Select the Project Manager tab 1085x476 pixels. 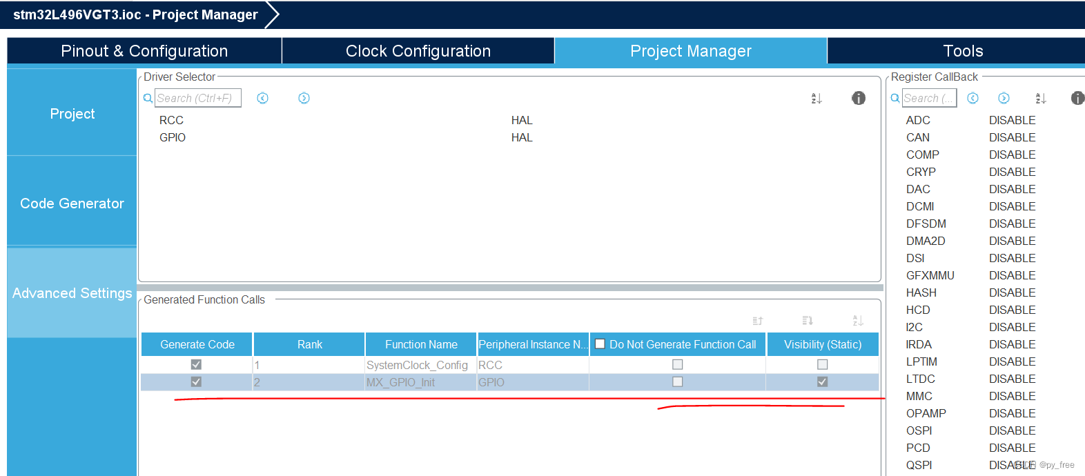[x=691, y=51]
